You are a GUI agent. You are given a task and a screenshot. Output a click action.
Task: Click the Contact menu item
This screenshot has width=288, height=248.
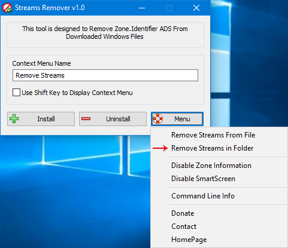point(184,226)
